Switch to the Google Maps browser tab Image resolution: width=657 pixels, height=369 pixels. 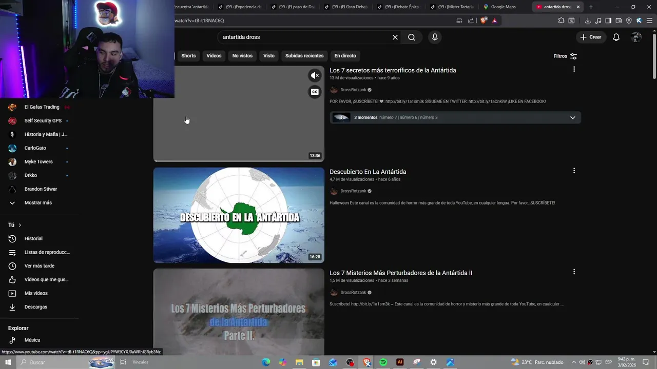coord(503,7)
